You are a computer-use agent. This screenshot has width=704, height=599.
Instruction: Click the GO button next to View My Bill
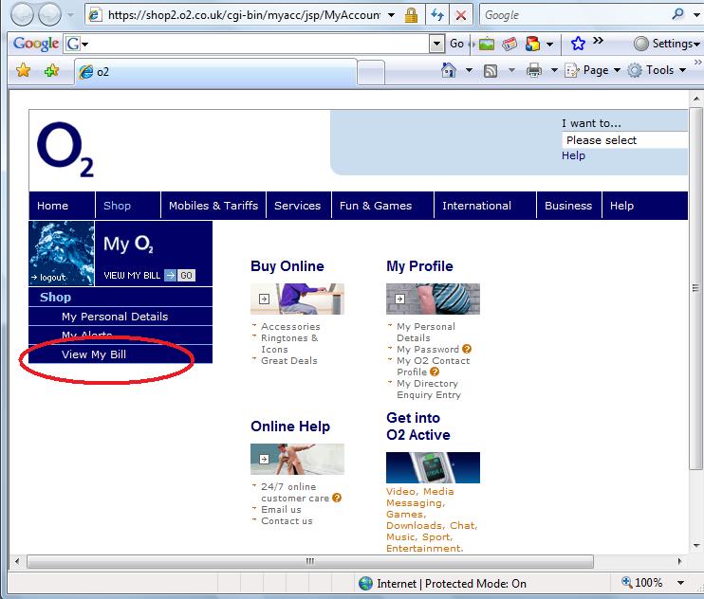pyautogui.click(x=186, y=275)
